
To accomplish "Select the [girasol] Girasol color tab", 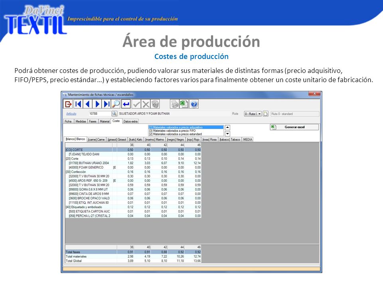I will click(117, 140).
